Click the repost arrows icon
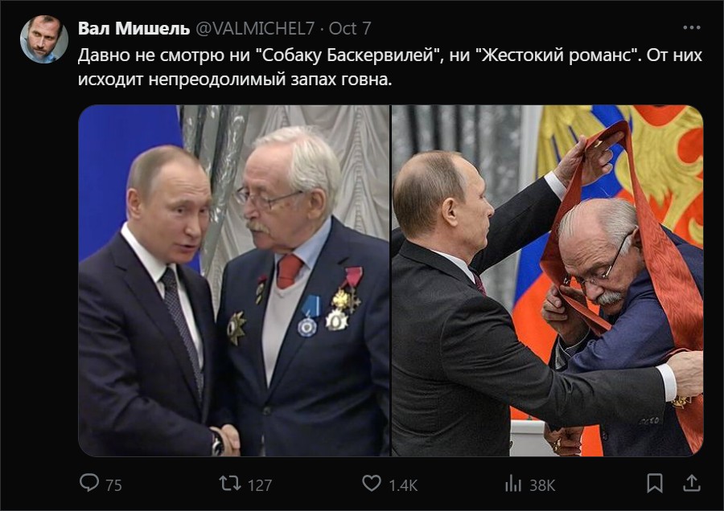Screen dimensions: 724x511 coord(230,484)
